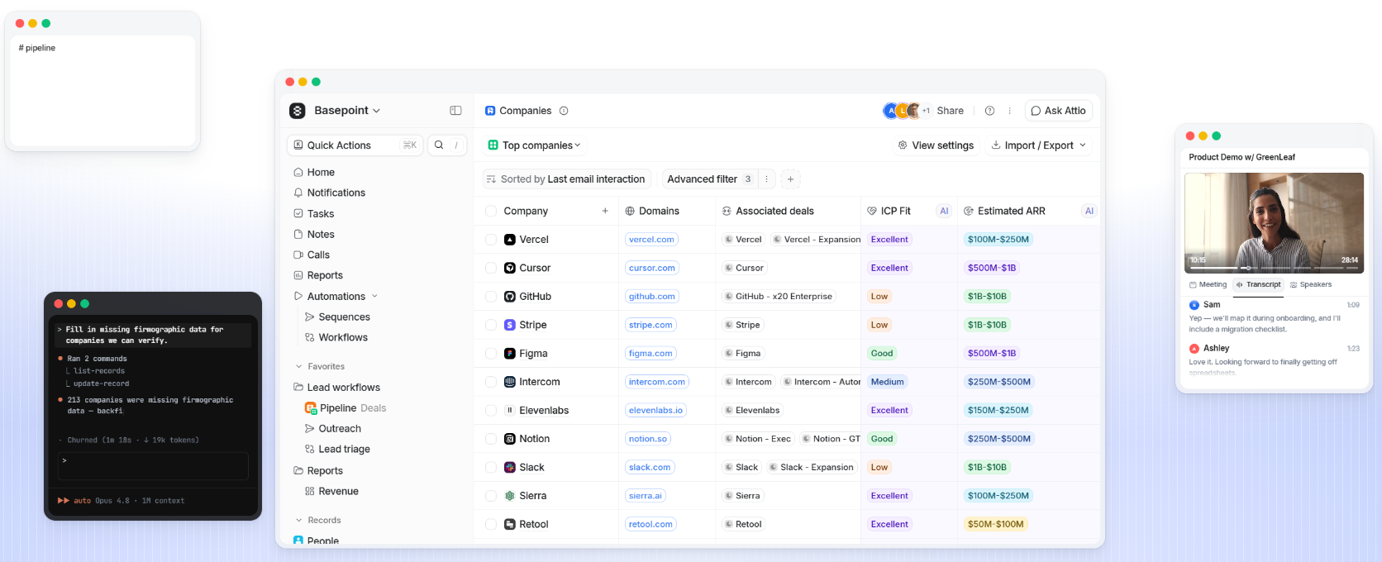This screenshot has height=562, width=1382.
Task: Open Pipeline Deals in sidebar
Action: [x=345, y=407]
